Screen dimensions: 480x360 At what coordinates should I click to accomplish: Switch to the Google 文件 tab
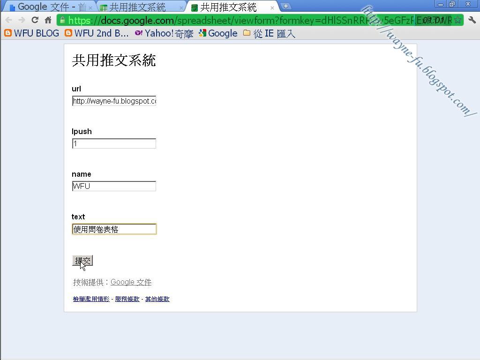click(x=50, y=7)
